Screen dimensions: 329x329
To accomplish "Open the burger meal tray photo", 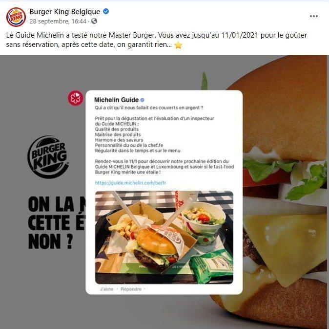I will tap(164, 237).
